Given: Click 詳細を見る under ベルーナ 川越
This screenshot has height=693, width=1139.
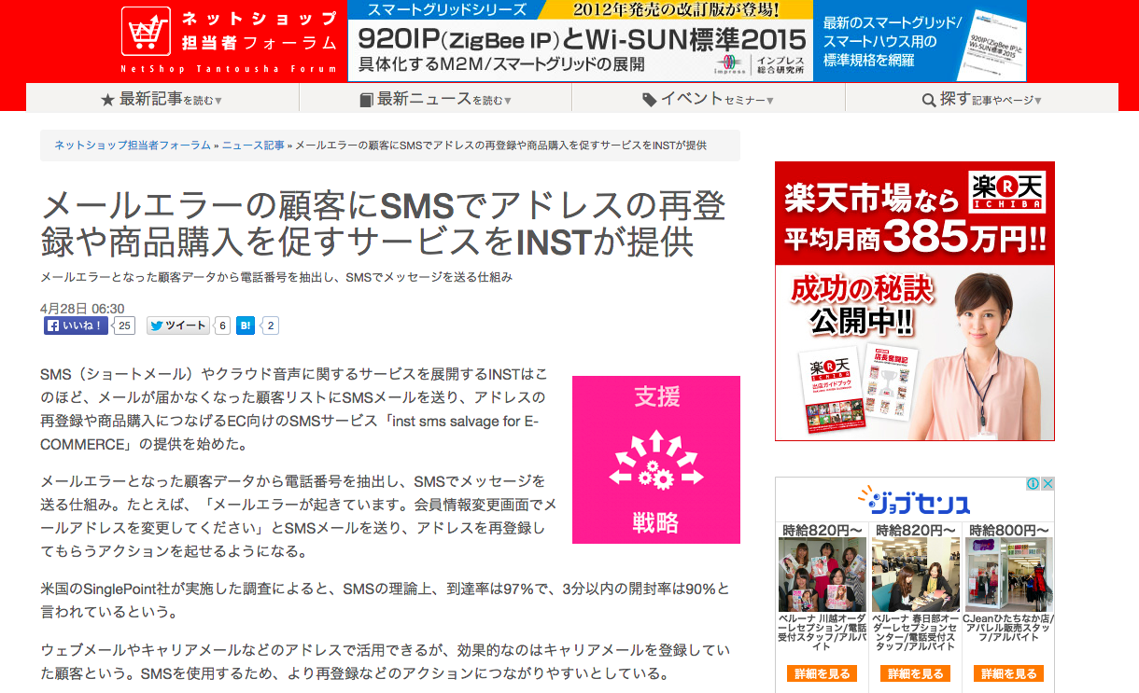Looking at the screenshot, I should tap(823, 673).
